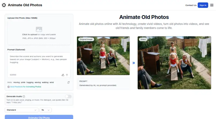Click the Original Image thumbnail
This screenshot has width=216, height=119.
[x=103, y=56]
